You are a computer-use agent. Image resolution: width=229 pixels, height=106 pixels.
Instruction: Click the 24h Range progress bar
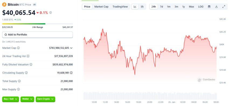(x=37, y=24)
